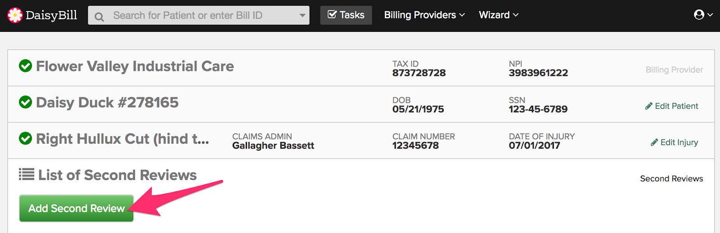This screenshot has width=720, height=233.
Task: Click green checkmark beside Daisy Duck
Action: [26, 102]
